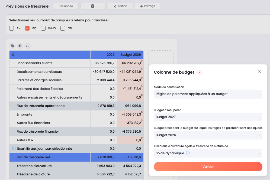Click gear icon on Emprunts budget cell
Image resolution: width=270 pixels, height=180 pixels.
[142, 112]
